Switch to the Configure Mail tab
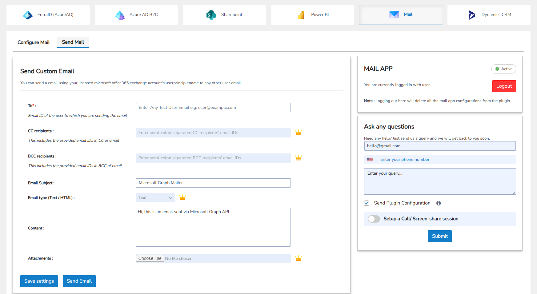Image resolution: width=537 pixels, height=294 pixels. pos(34,42)
